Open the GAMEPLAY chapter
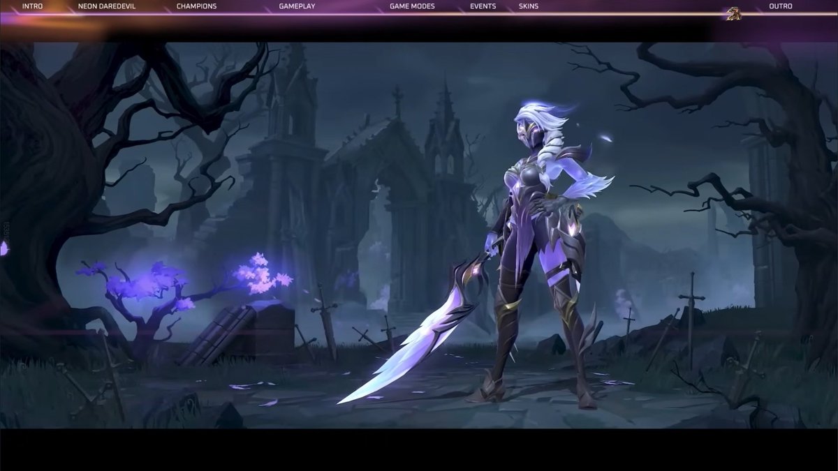The width and height of the screenshot is (838, 471). click(296, 6)
